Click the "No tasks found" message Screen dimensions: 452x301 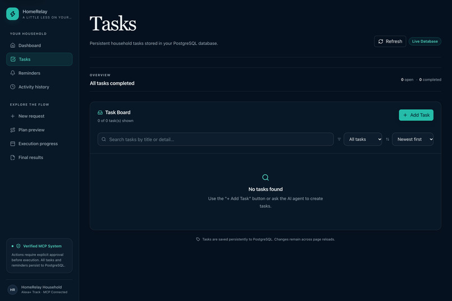point(265,189)
